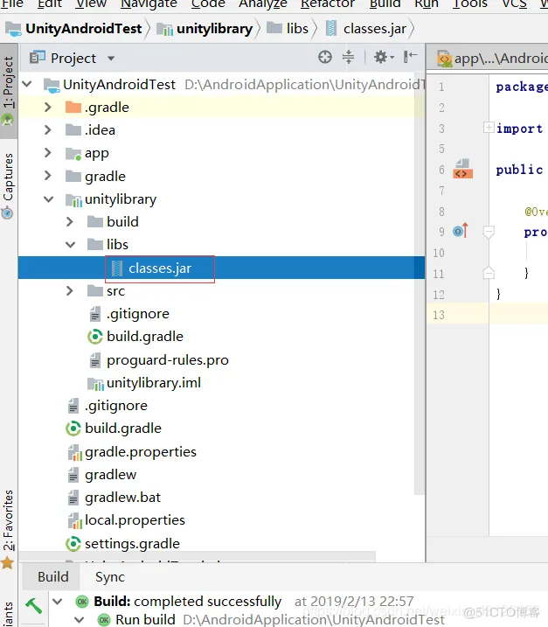Select unitylibrary's build.gradle file

point(145,337)
